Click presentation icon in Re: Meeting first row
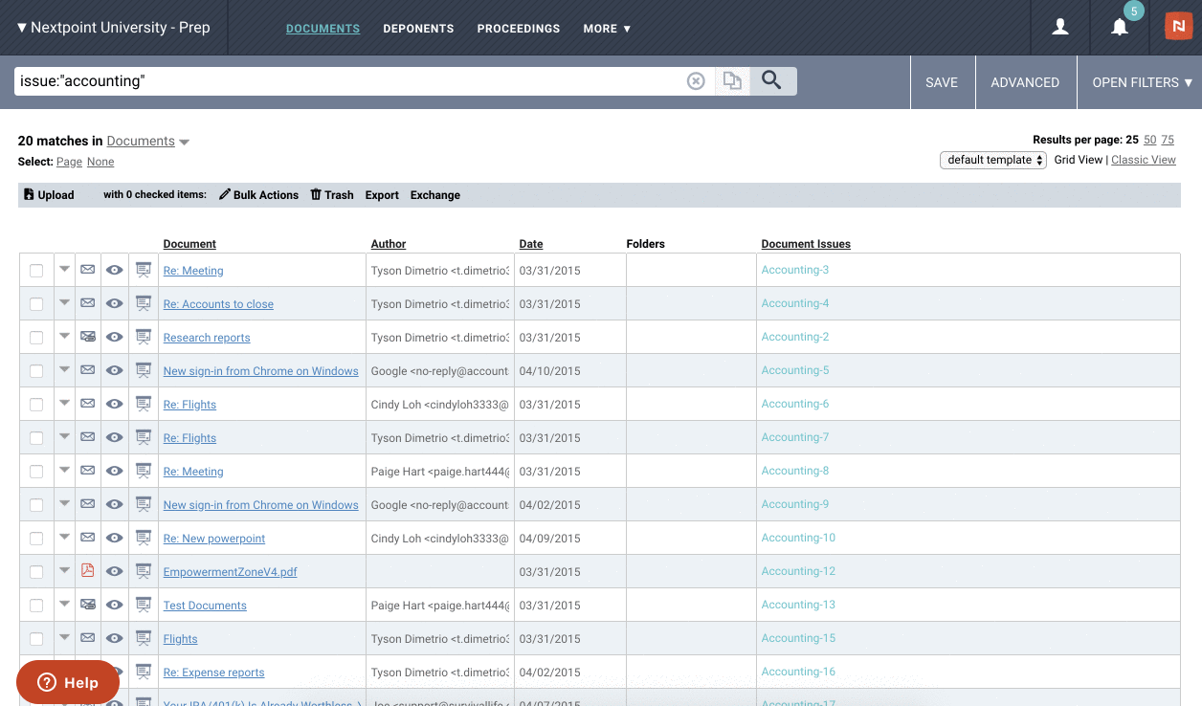1202x706 pixels. pyautogui.click(x=144, y=271)
